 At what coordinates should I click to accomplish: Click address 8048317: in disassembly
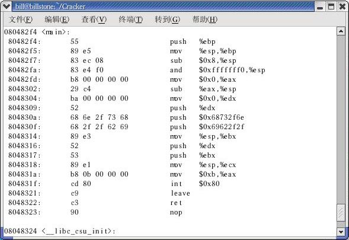point(24,155)
